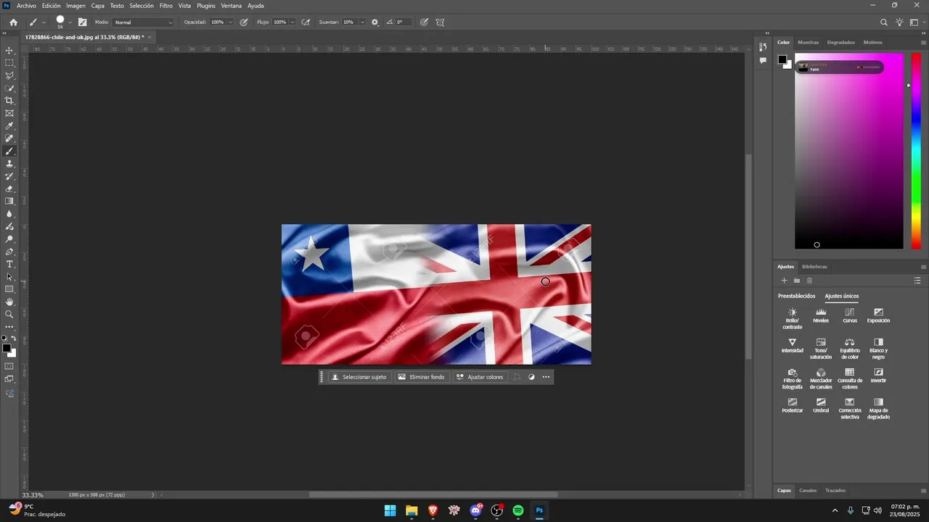
Task: Open the Capa menu
Action: click(x=97, y=6)
